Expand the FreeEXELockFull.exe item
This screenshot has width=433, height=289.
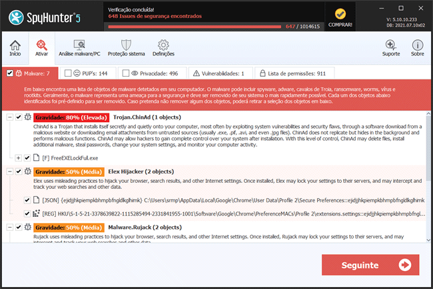(x=18, y=158)
